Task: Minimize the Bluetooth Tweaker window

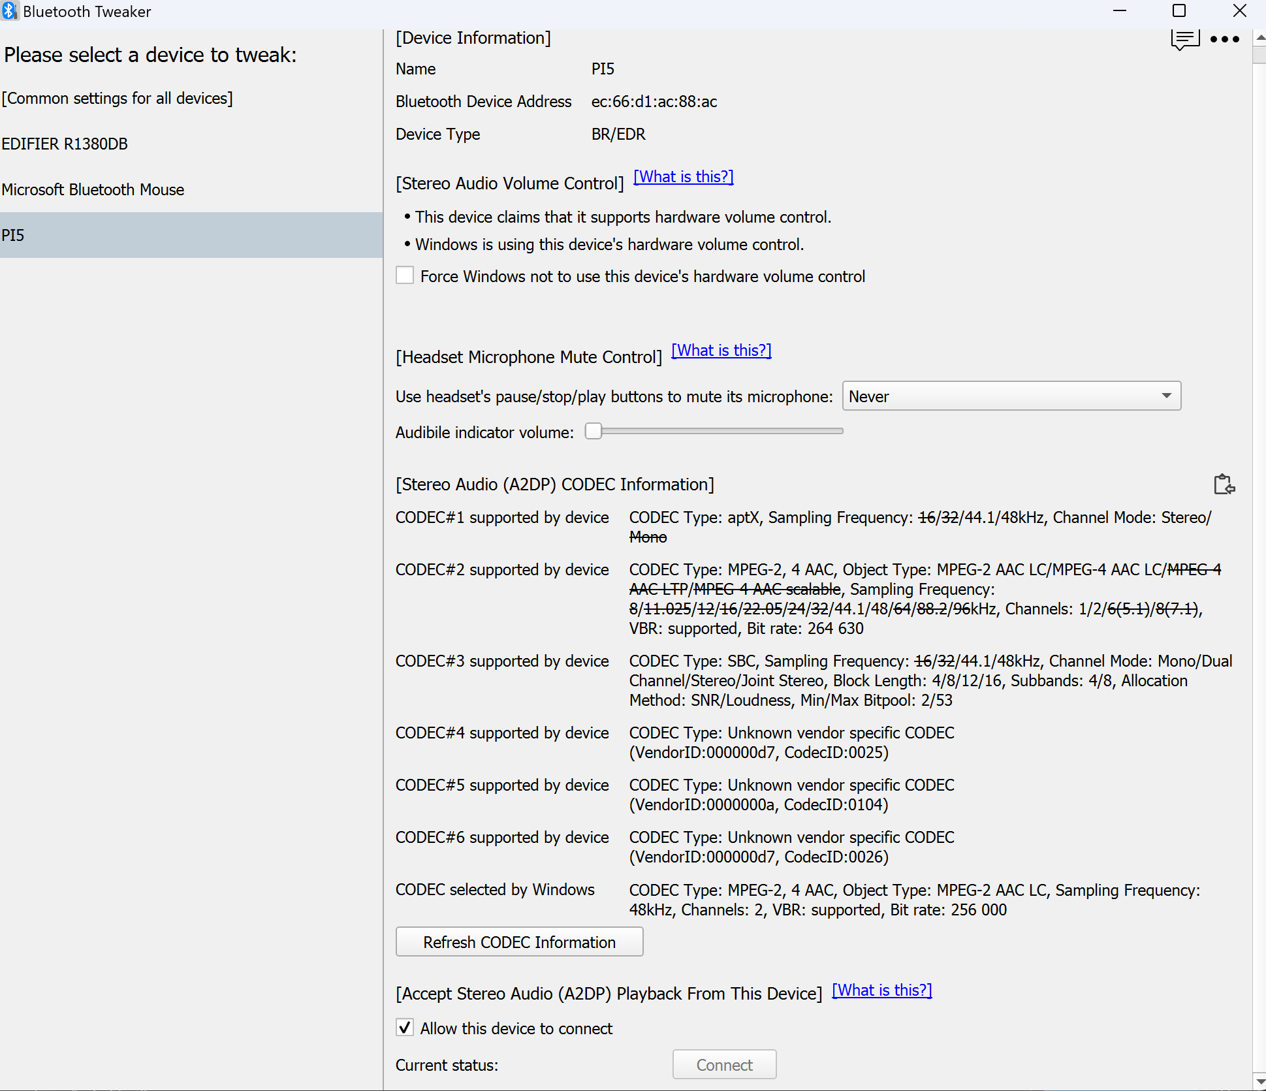Action: (1120, 11)
